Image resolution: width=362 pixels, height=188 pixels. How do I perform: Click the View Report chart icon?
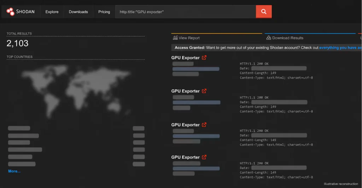click(x=175, y=38)
